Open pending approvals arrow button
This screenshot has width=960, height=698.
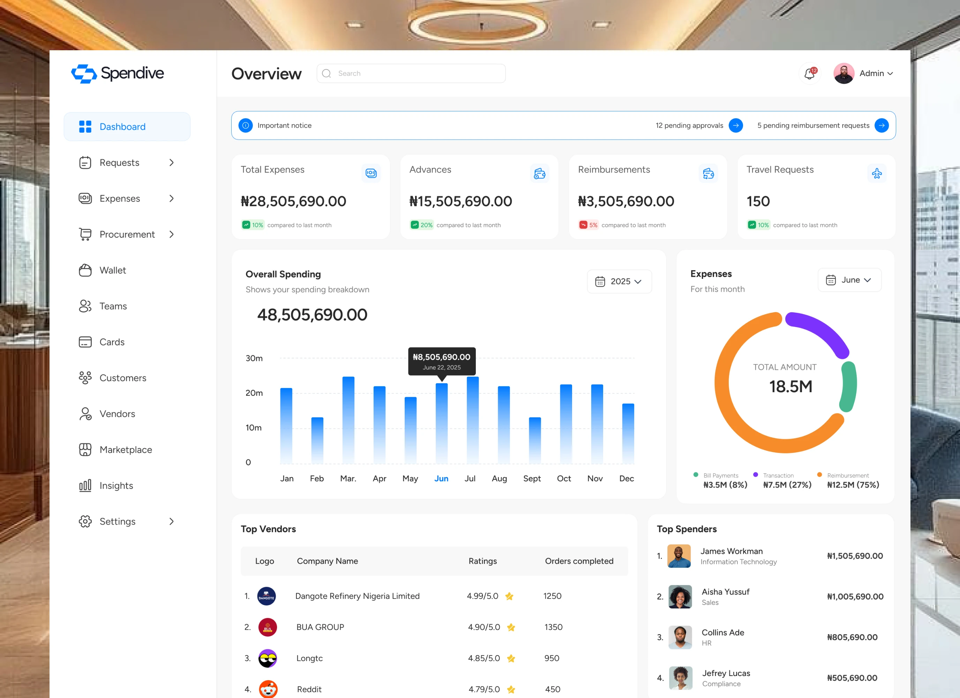click(736, 125)
